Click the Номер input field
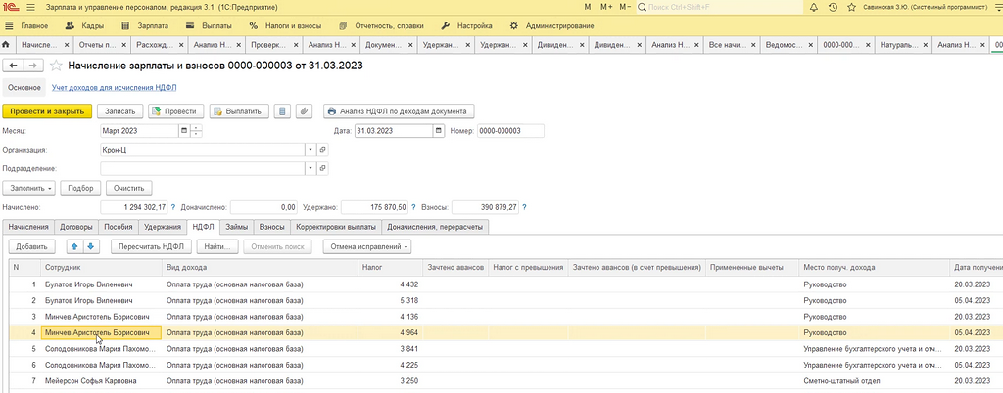Image resolution: width=1003 pixels, height=393 pixels. (510, 131)
